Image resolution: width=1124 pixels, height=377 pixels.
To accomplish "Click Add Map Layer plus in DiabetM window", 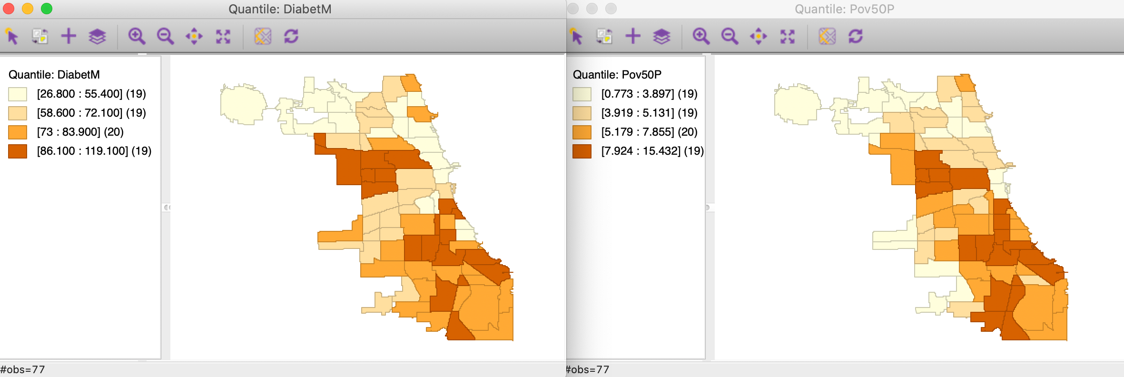I will (x=69, y=36).
